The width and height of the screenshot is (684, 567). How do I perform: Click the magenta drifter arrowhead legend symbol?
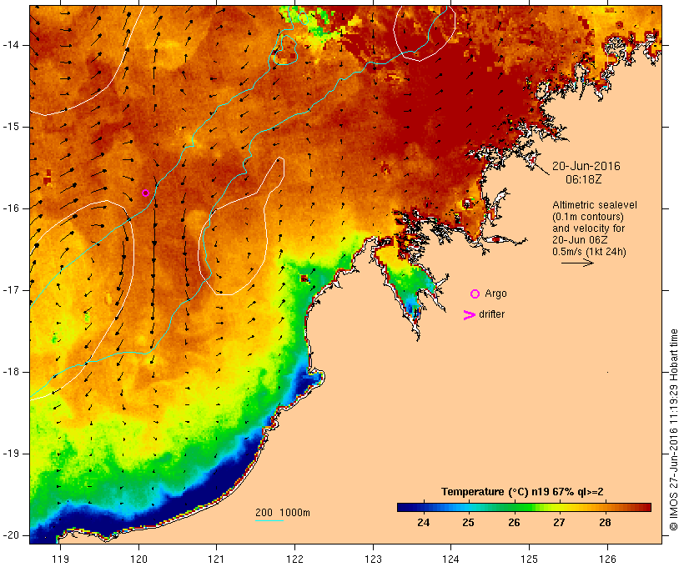point(470,315)
